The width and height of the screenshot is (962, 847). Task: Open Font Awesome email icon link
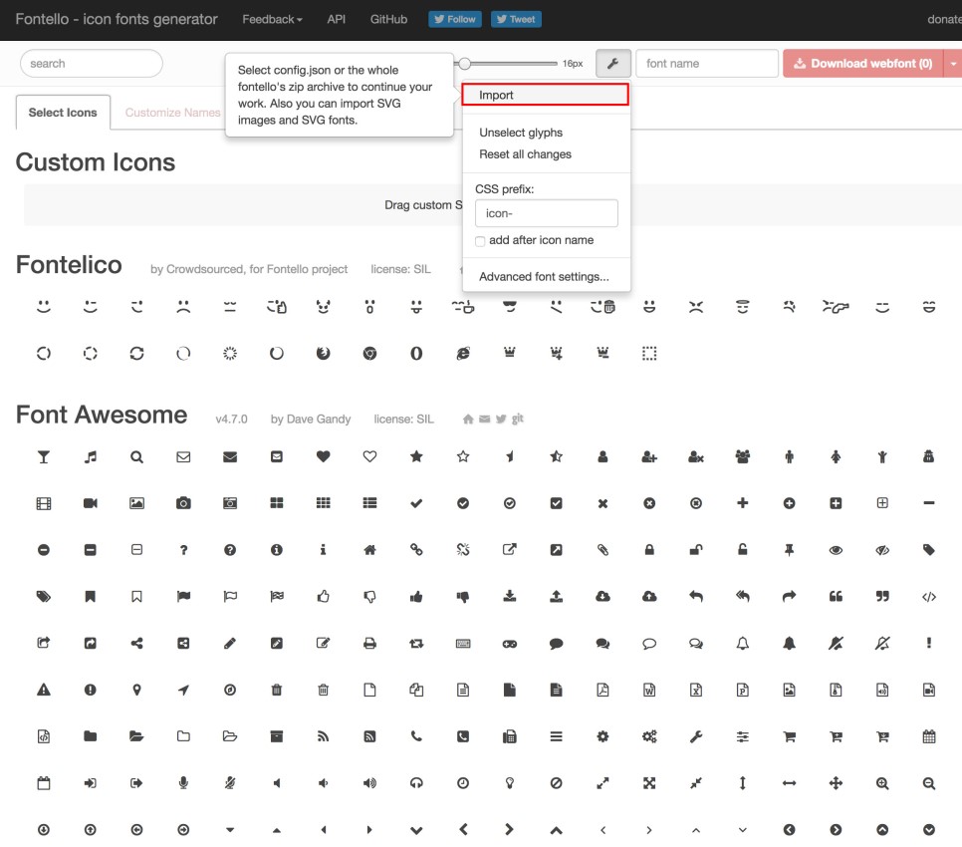[x=485, y=419]
